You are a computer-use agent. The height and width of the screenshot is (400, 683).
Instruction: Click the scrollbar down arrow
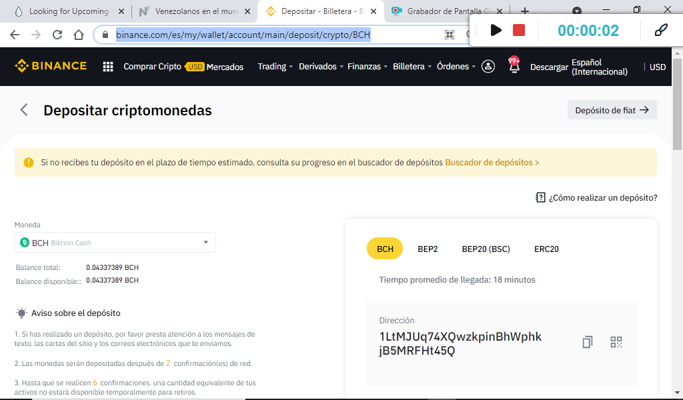pos(678,393)
